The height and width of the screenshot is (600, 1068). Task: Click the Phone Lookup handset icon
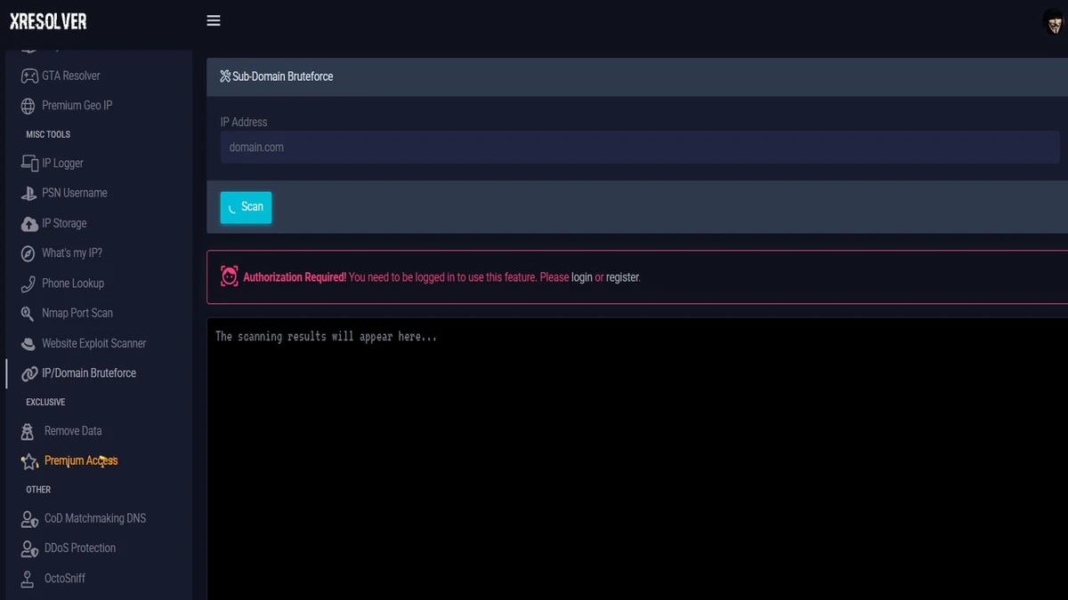coord(28,284)
